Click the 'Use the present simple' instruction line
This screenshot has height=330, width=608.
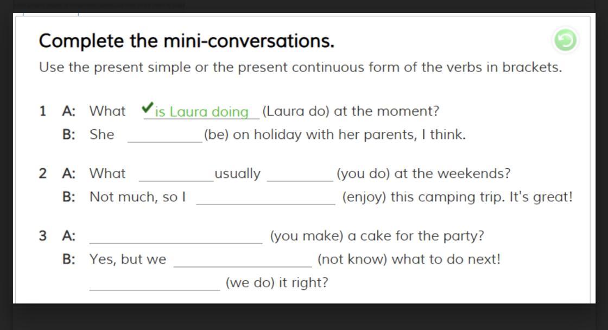(300, 68)
